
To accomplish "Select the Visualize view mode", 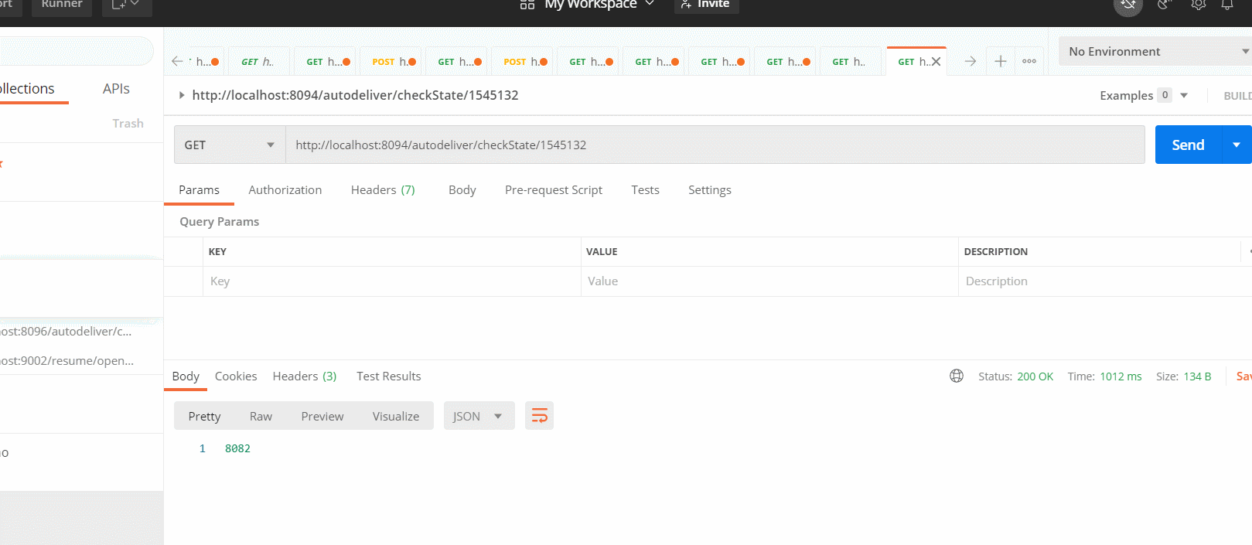I will [x=396, y=416].
